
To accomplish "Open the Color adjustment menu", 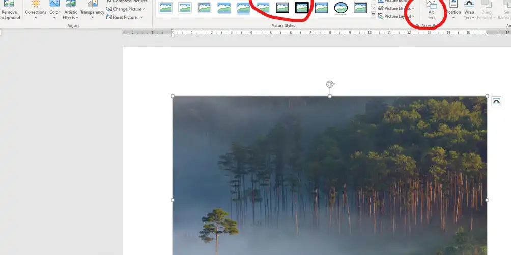I will (x=54, y=10).
